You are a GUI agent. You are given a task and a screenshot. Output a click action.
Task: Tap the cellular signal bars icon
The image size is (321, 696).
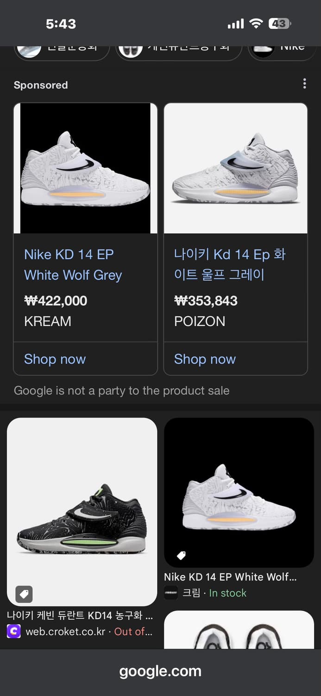click(235, 24)
